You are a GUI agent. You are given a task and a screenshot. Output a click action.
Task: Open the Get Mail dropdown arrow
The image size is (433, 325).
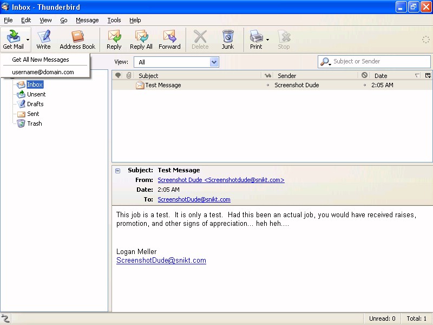[28, 40]
